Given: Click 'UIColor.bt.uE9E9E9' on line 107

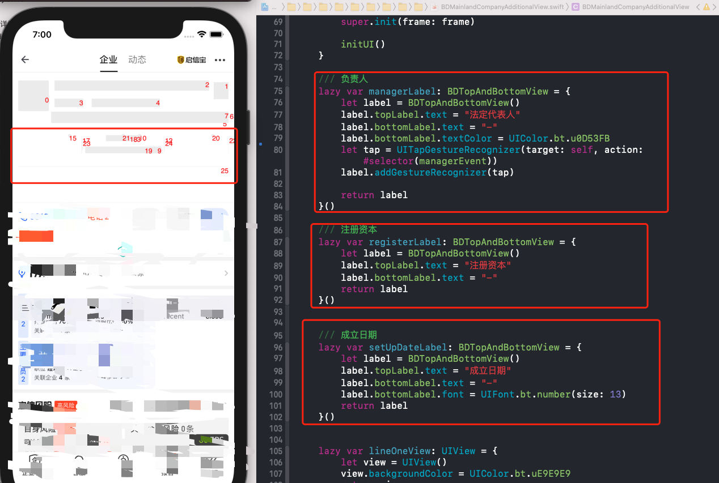Looking at the screenshot, I should (520, 474).
